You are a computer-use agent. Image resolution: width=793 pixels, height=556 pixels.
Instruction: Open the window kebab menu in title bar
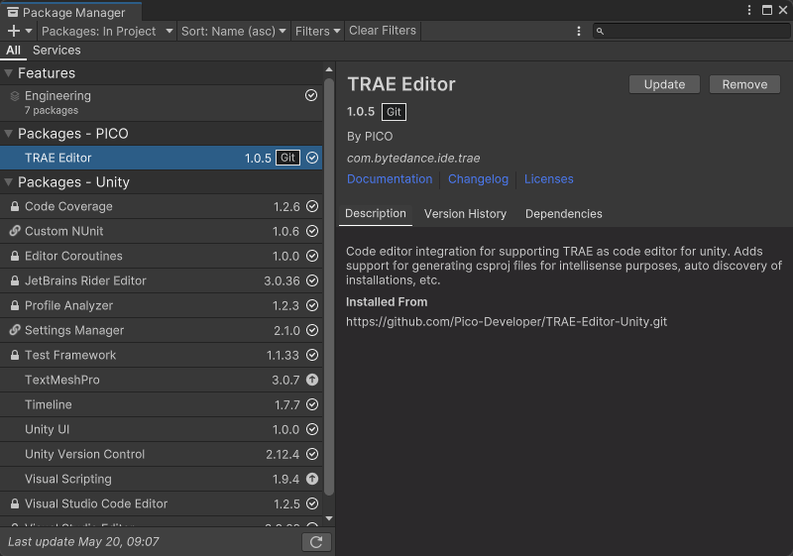coord(749,10)
